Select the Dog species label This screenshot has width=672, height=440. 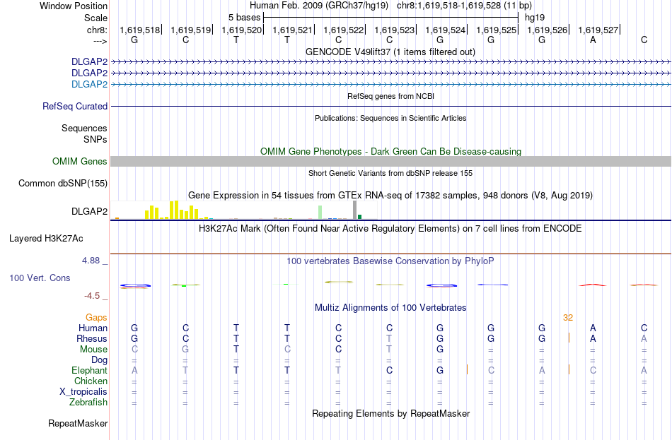click(x=99, y=360)
